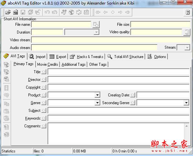Click the list sheet toolbar icon
Viewport: 193px width, 156px height.
(x=86, y=12)
